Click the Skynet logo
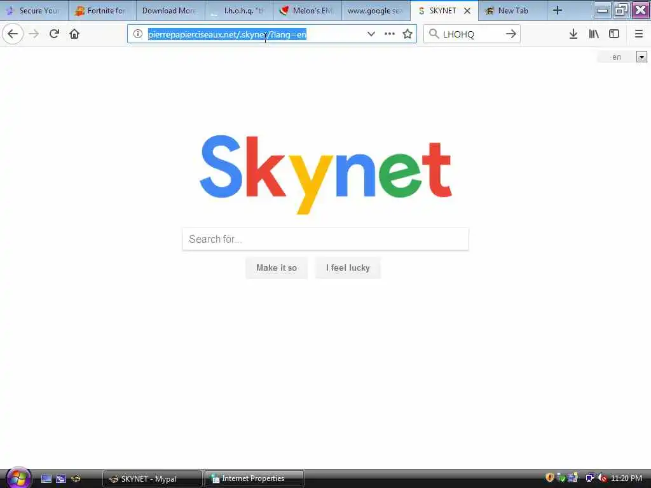Image resolution: width=651 pixels, height=488 pixels. (x=325, y=173)
